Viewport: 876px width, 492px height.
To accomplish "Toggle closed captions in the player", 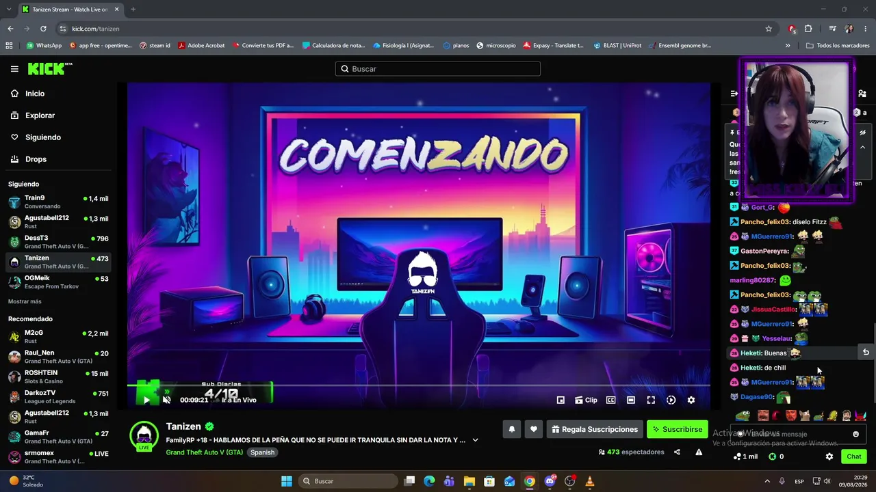I will [610, 400].
